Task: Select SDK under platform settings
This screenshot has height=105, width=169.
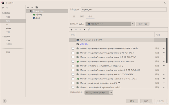Action: pyautogui.click(x=8, y=40)
